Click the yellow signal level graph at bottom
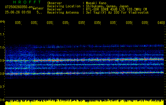This screenshot has height=105, width=166. tap(84, 102)
